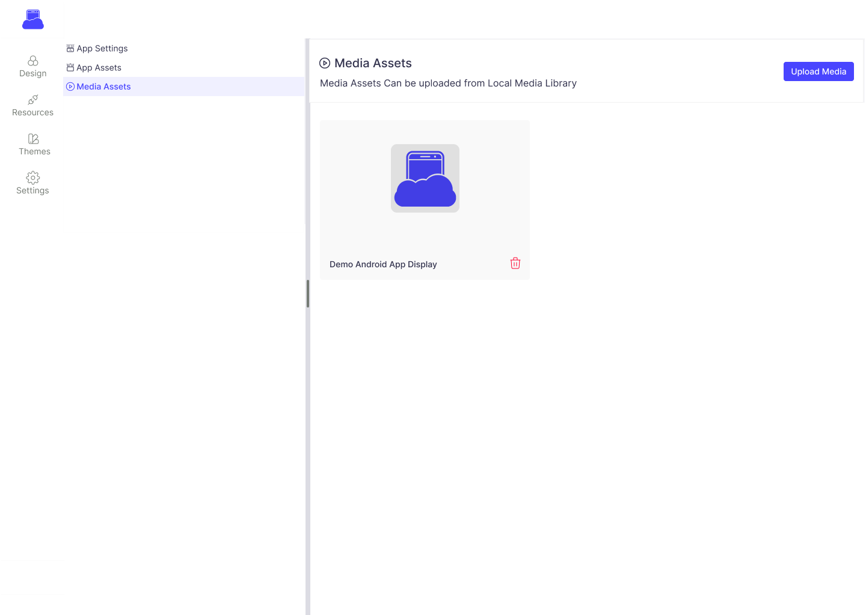Open Themes via its palette icon
The image size is (866, 615).
tap(33, 139)
